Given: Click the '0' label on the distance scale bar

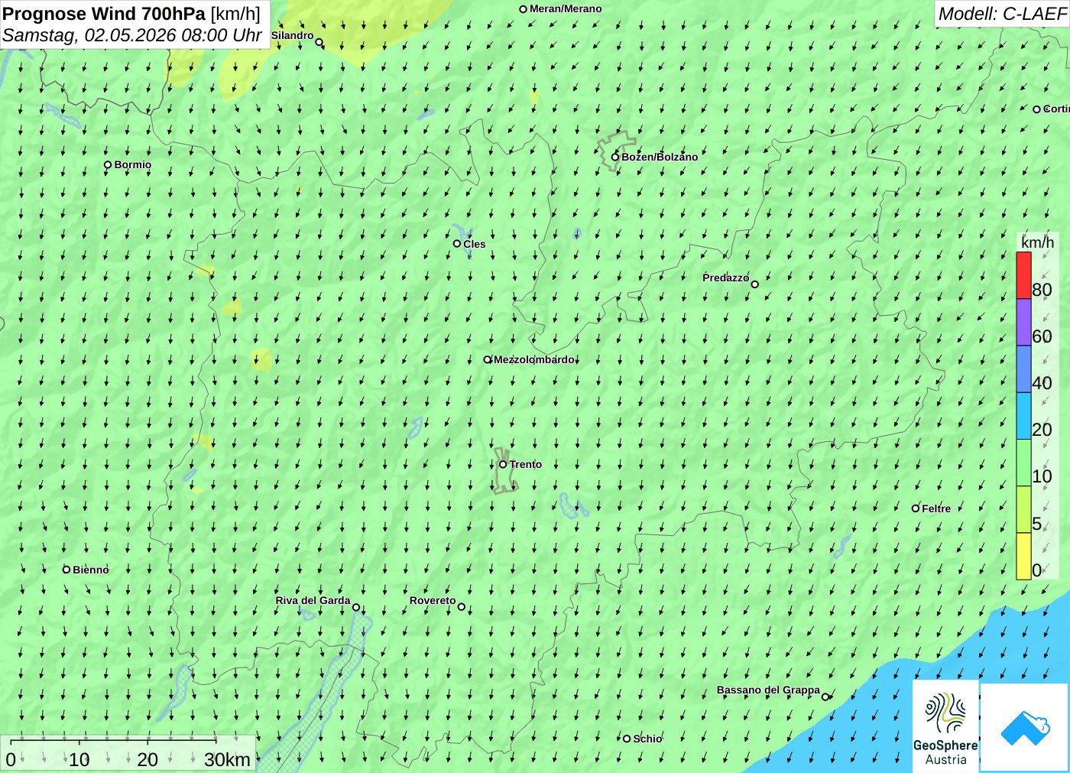Looking at the screenshot, I should (11, 760).
